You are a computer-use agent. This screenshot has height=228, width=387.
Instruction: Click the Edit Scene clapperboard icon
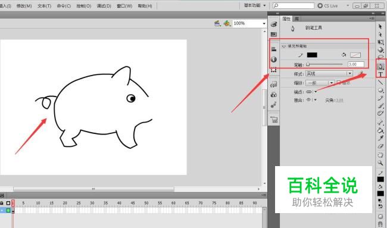(x=217, y=23)
